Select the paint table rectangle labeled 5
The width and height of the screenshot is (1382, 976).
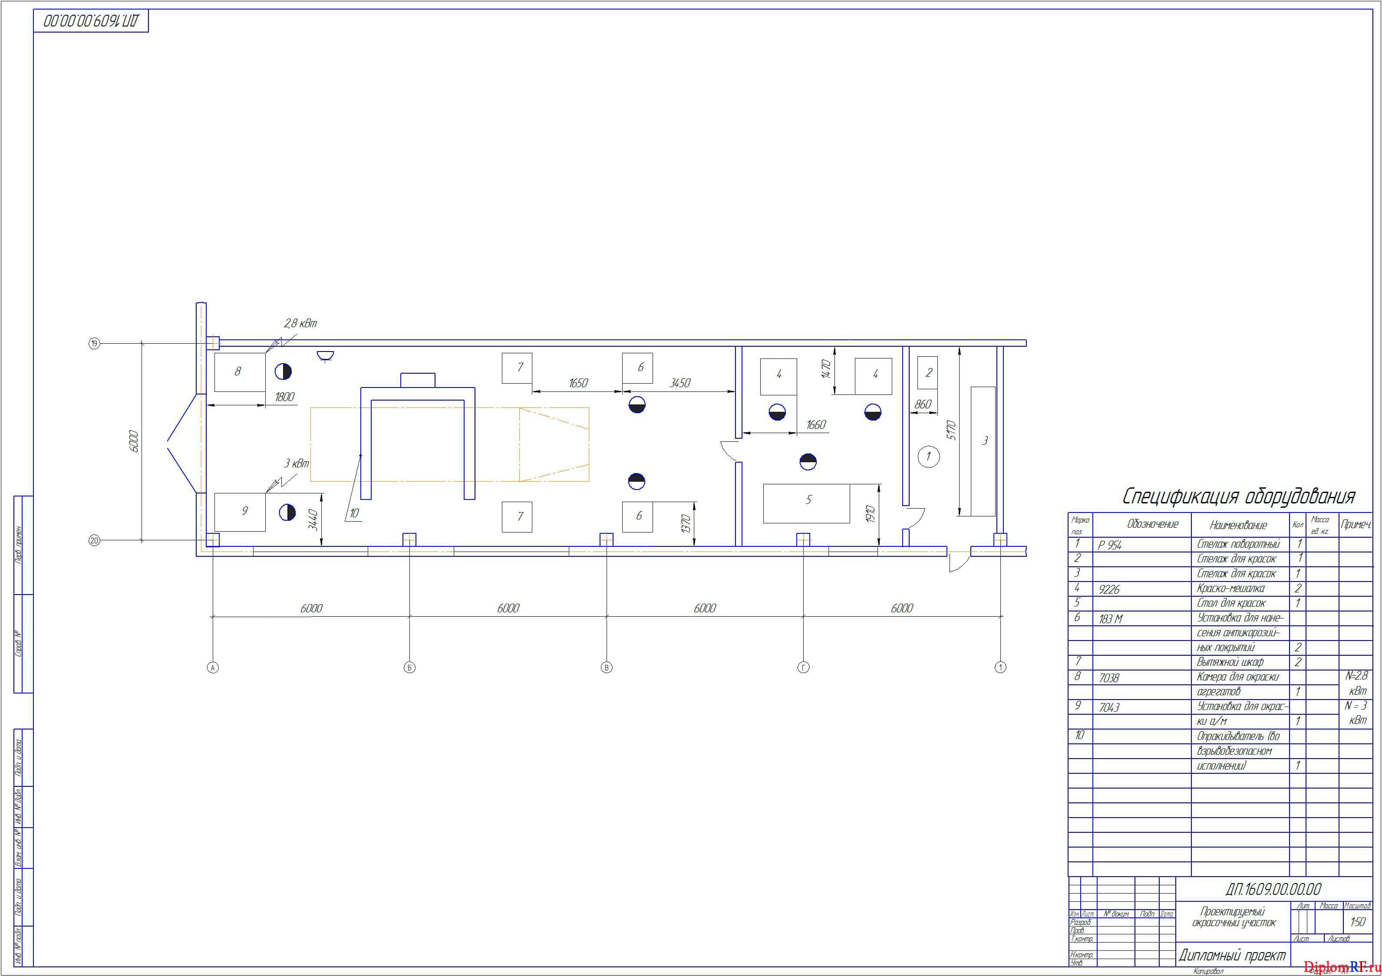coord(807,503)
